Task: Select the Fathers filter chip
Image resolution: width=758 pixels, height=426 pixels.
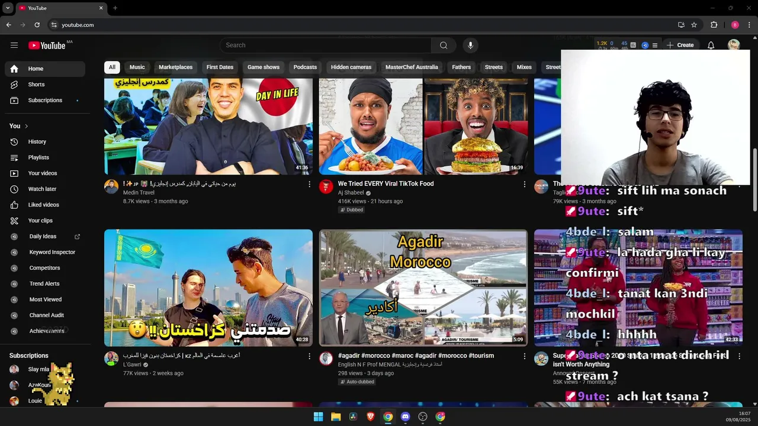Action: coord(461,67)
